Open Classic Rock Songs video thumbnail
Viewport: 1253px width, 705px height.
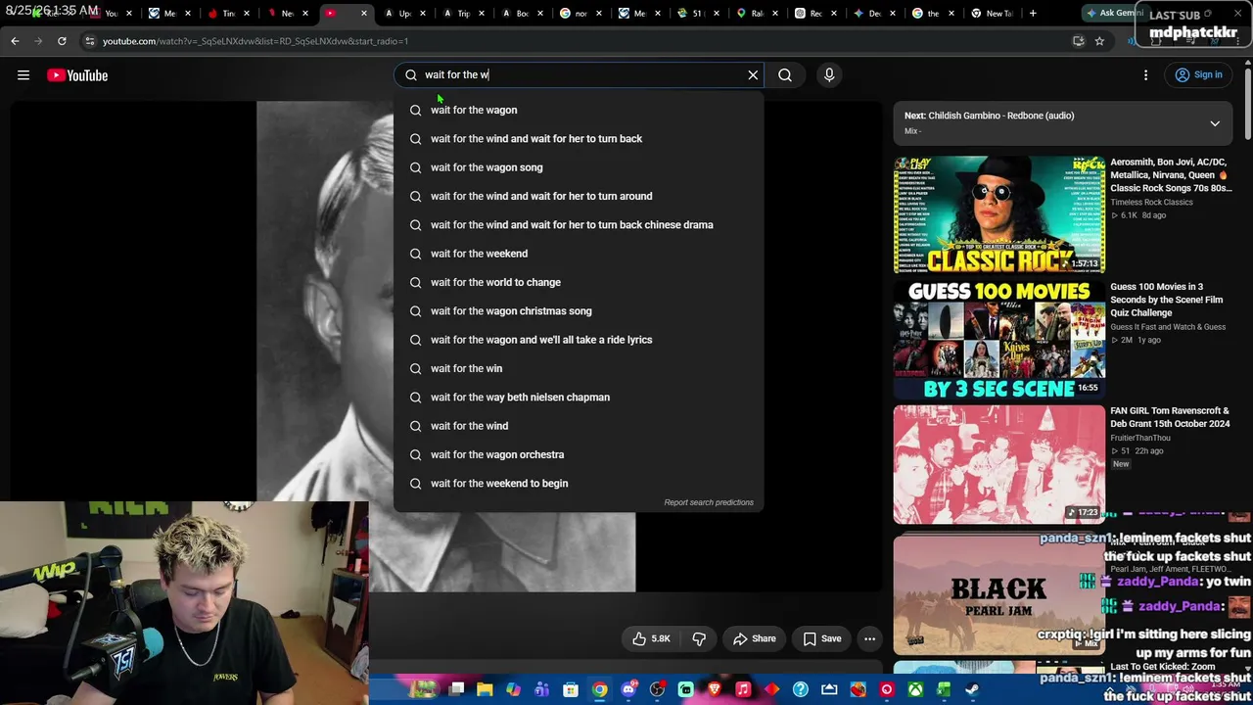[x=998, y=214]
